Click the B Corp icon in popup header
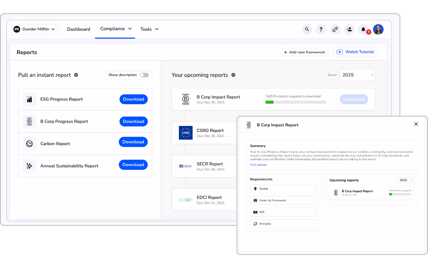Viewport: 428px width, 266px height. click(249, 125)
